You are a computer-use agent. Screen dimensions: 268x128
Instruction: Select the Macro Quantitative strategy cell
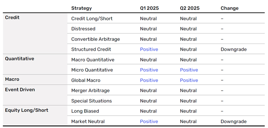93,60
